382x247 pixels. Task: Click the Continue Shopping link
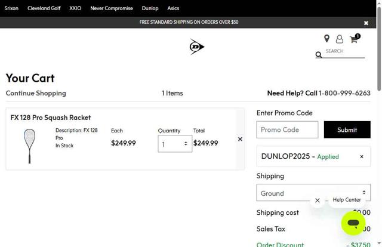[x=36, y=93]
